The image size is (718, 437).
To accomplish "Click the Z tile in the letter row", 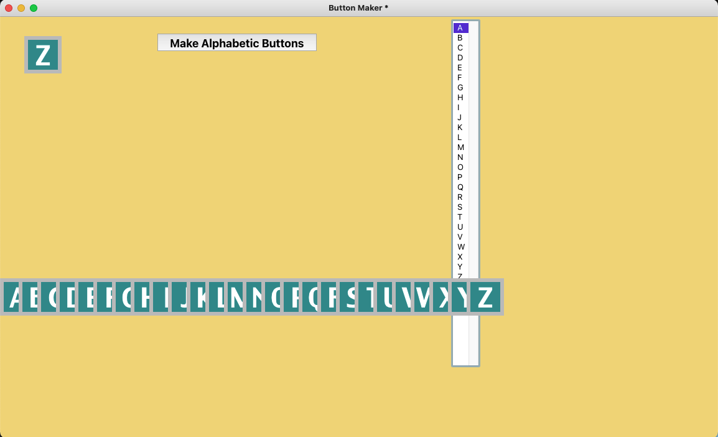I will tap(485, 297).
